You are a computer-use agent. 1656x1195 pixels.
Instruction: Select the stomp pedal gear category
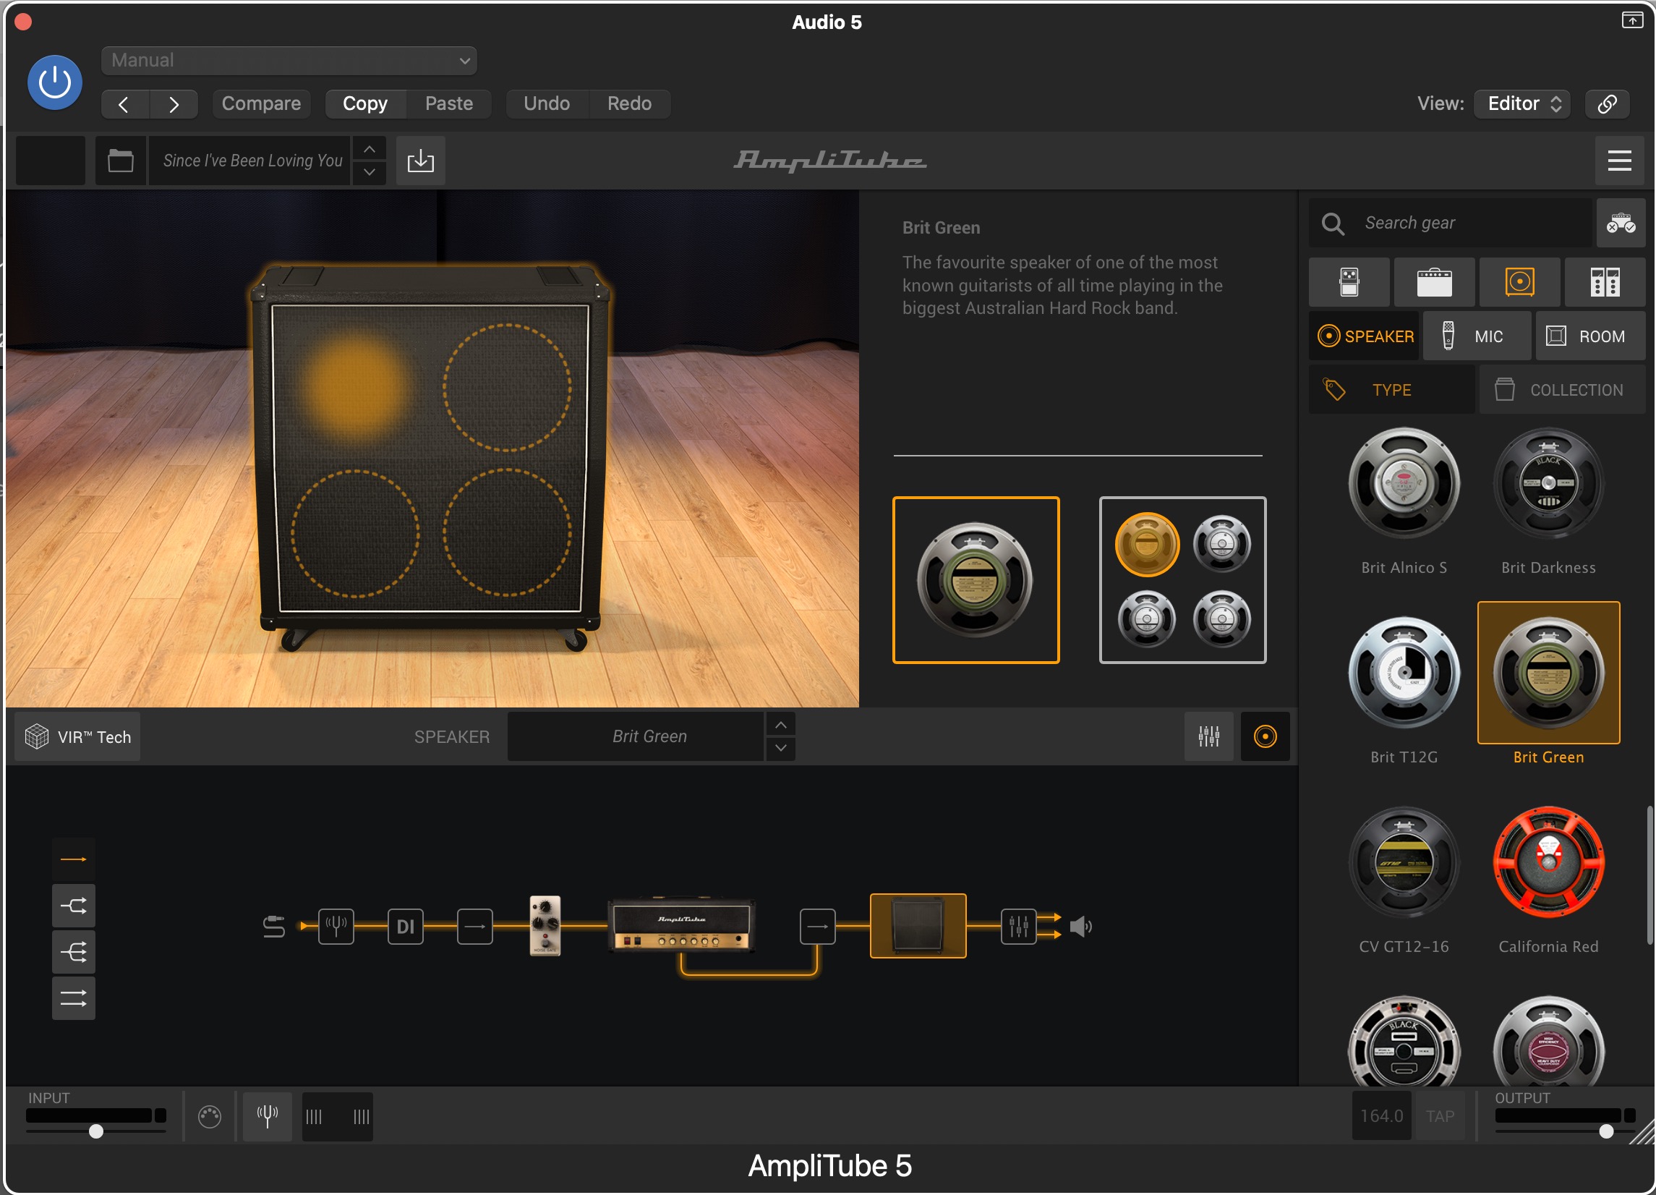1350,283
